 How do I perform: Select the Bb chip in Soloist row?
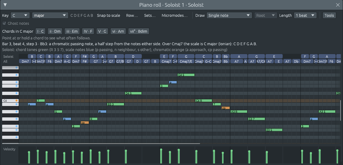coord(225,56)
